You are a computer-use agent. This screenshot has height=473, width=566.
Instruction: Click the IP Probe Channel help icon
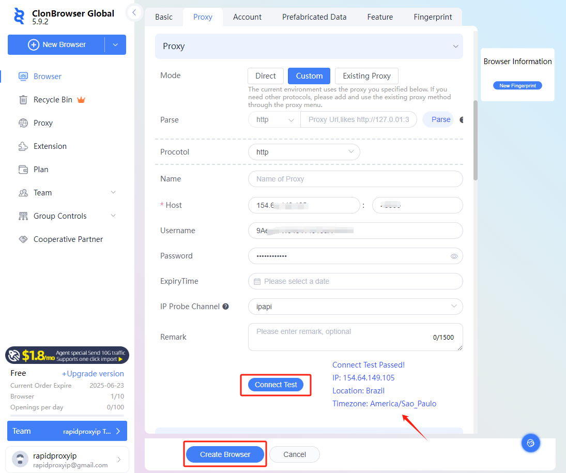[225, 307]
